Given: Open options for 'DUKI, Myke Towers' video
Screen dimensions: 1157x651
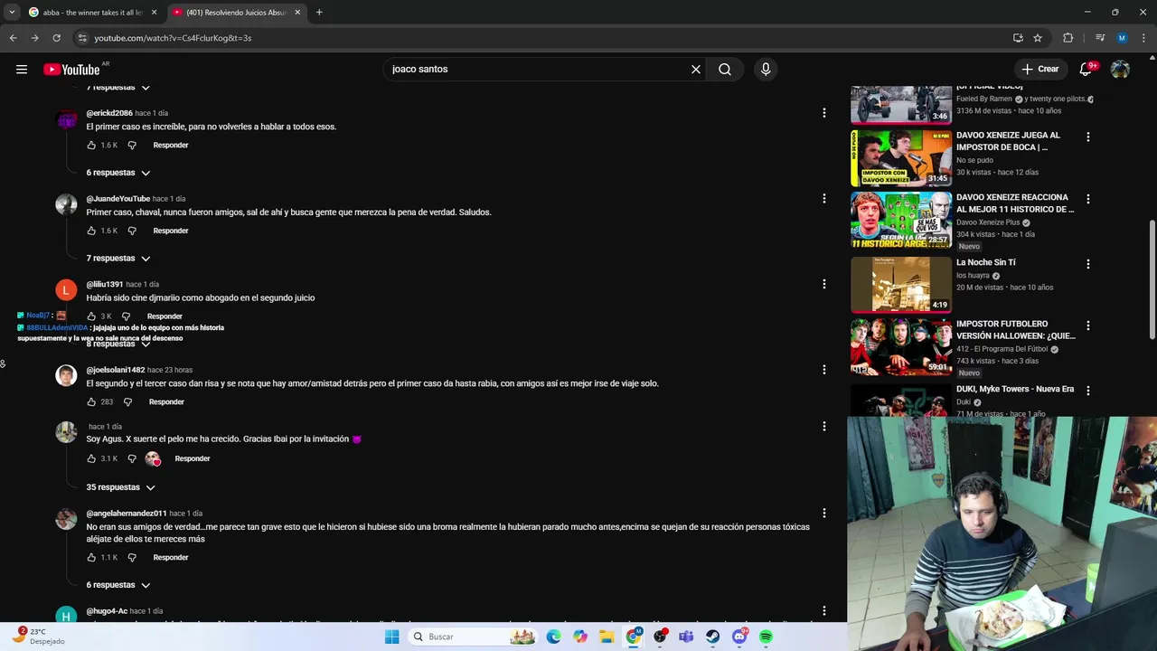Looking at the screenshot, I should [1088, 391].
